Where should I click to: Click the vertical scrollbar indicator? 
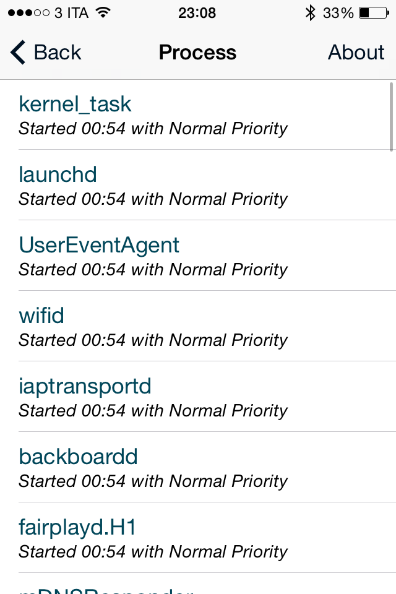(392, 116)
